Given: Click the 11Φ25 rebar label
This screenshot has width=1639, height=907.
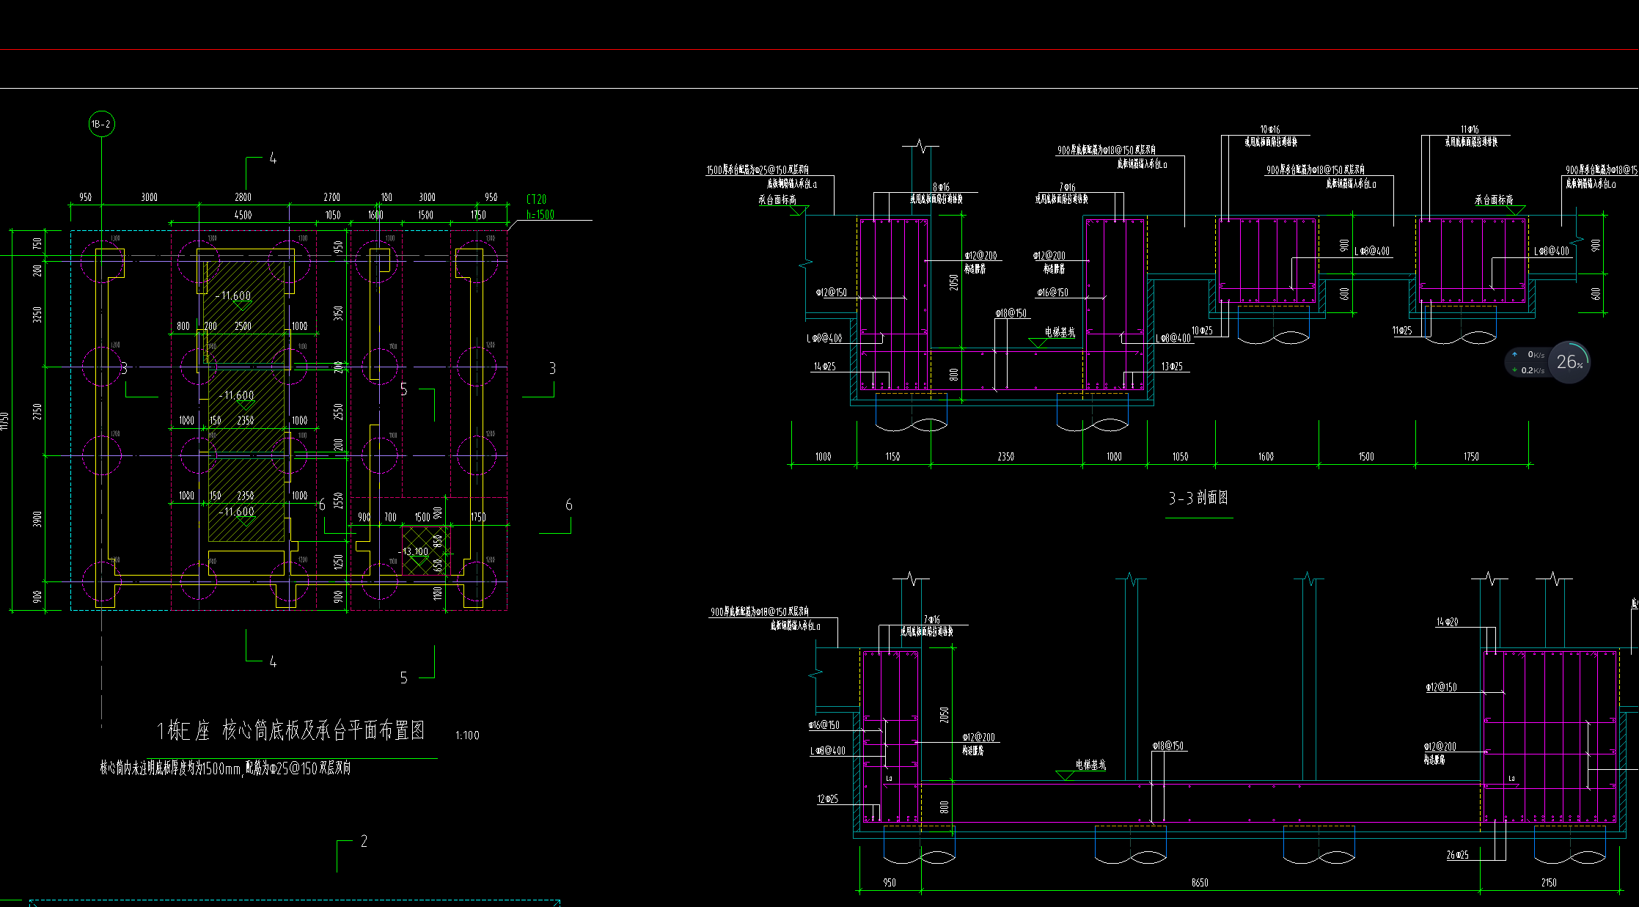Looking at the screenshot, I should pos(1402,331).
